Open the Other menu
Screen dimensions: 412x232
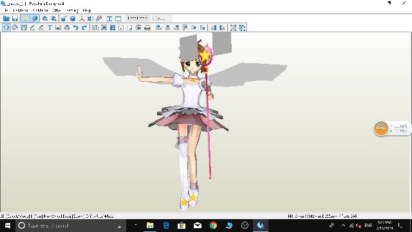point(57,10)
